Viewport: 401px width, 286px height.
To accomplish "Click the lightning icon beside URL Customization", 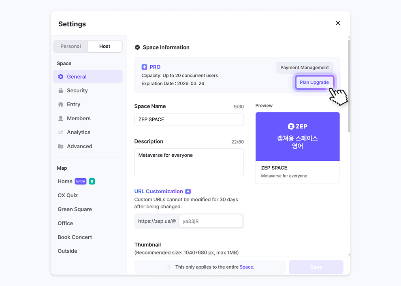I will point(188,191).
